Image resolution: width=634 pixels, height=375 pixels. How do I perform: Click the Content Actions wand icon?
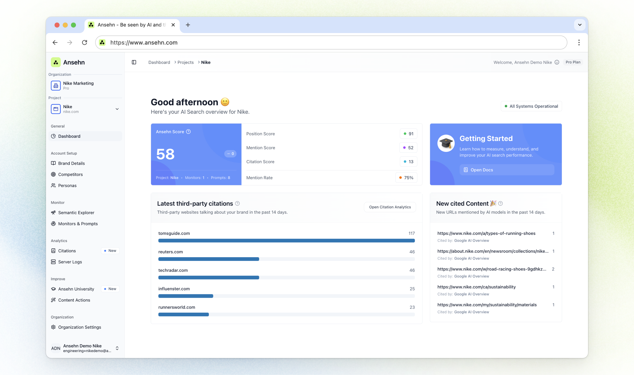pos(53,300)
